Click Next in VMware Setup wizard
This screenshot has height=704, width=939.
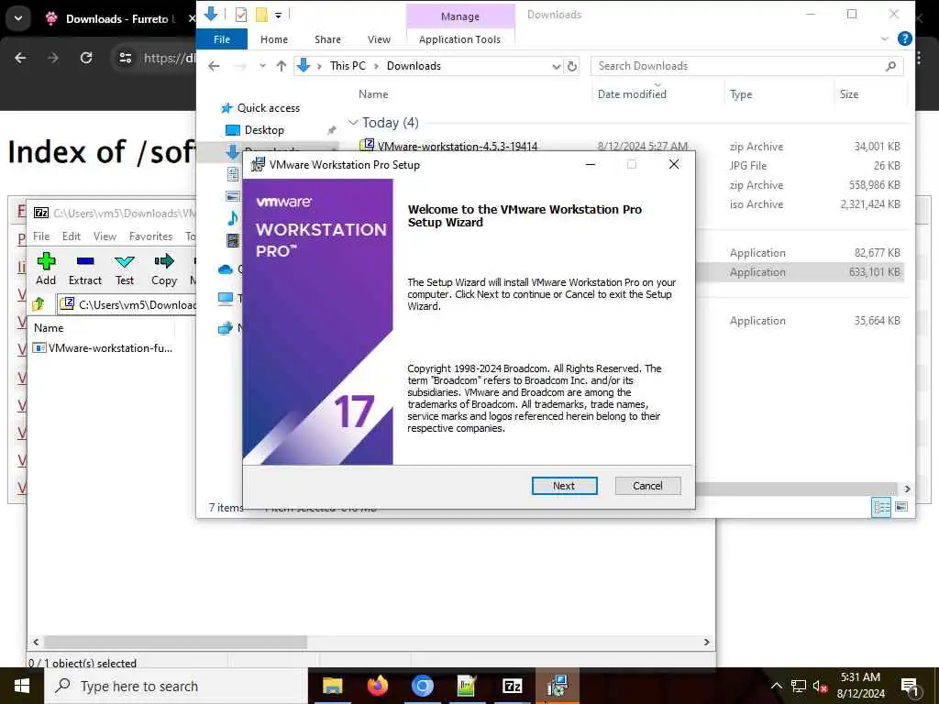click(564, 486)
